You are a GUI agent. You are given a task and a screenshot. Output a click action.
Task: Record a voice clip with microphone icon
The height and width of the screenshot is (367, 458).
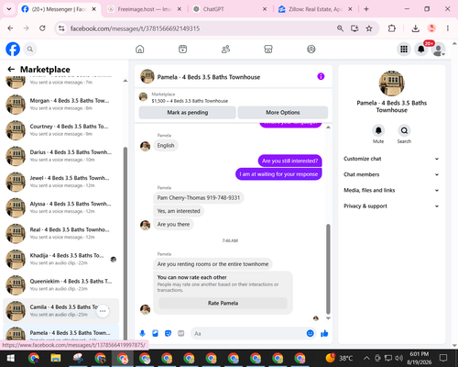pos(142,333)
